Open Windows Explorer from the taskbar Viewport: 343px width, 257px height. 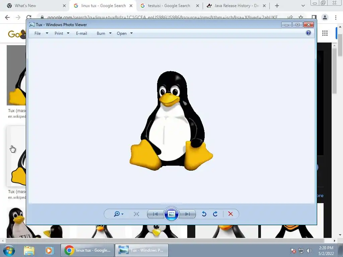click(x=29, y=250)
